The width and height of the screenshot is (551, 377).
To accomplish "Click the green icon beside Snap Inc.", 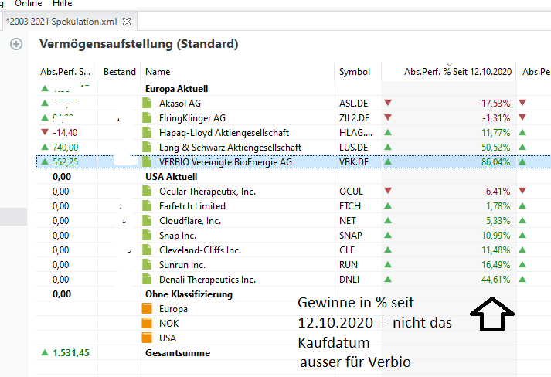I will (x=148, y=236).
